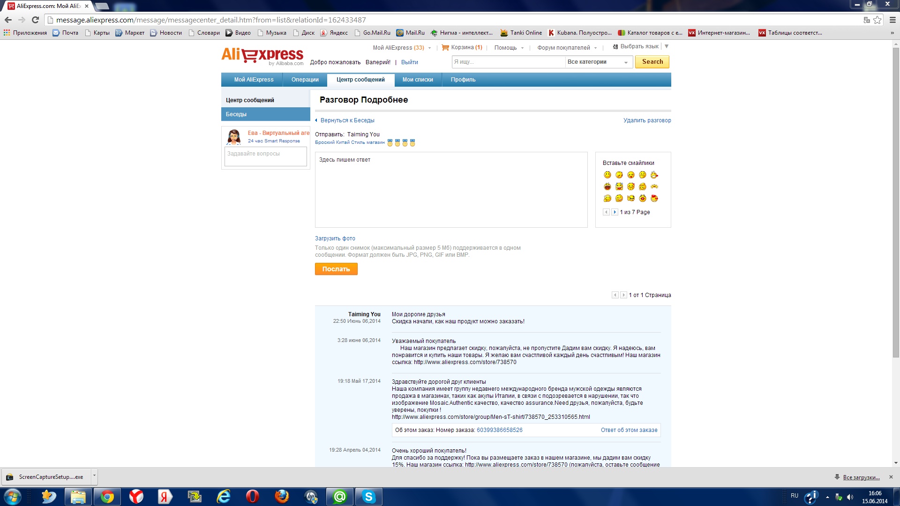
Task: Insert the heart-eyes emoticon
Action: pos(654,198)
